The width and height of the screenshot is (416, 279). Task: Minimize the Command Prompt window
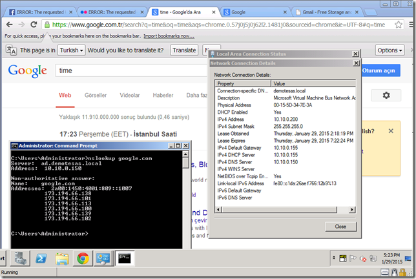(x=172, y=145)
